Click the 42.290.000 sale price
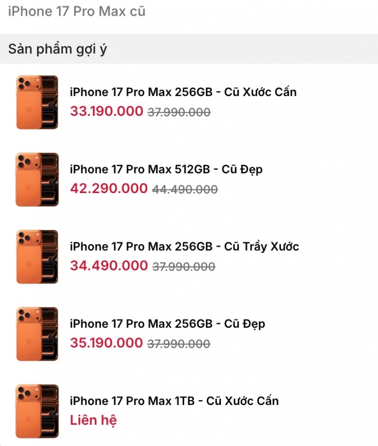The width and height of the screenshot is (378, 446). (109, 188)
